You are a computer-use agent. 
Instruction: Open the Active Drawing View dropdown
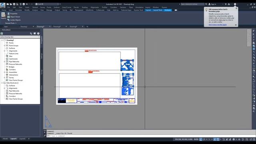click(x=20, y=37)
